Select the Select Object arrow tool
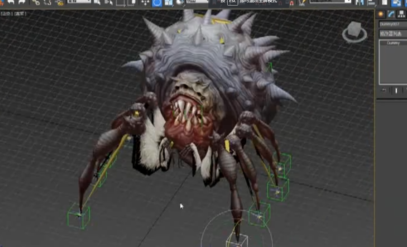 (97, 3)
